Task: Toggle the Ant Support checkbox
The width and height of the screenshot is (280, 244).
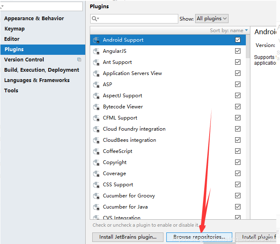Action: click(238, 62)
